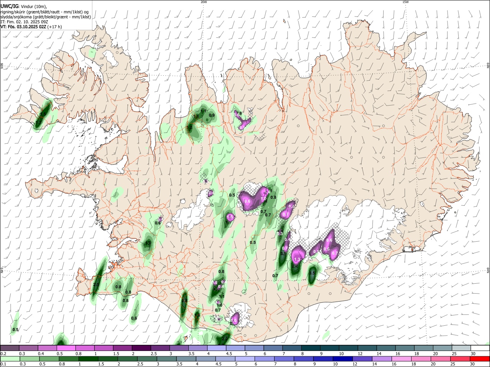Screen dimensions: 490x367
Task: Click the 'rigning/skúrir' legend description line
Action: (44, 11)
